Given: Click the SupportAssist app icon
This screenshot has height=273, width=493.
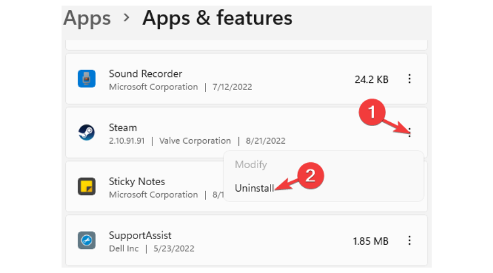Looking at the screenshot, I should pyautogui.click(x=87, y=240).
